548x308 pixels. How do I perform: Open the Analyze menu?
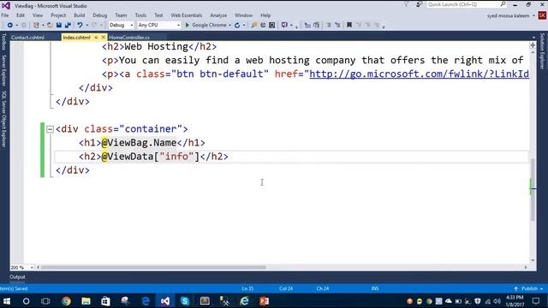click(x=218, y=15)
